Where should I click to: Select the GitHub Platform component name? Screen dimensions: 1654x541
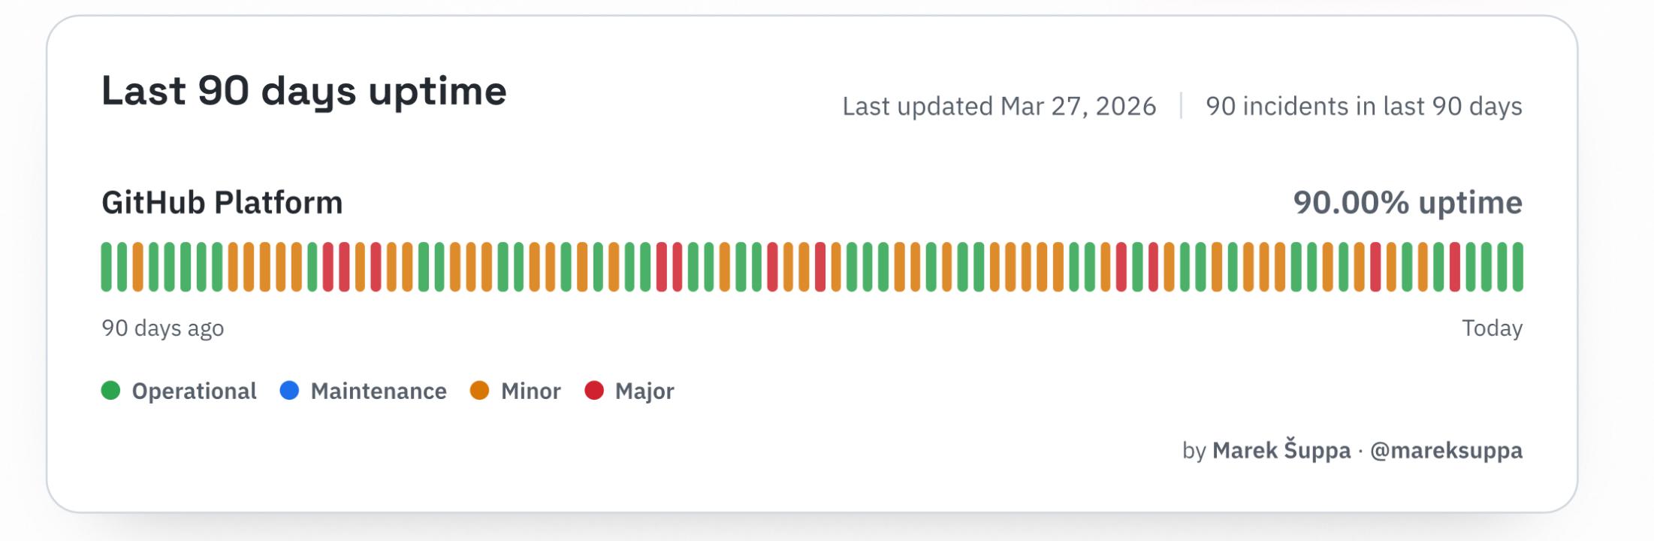(x=222, y=203)
